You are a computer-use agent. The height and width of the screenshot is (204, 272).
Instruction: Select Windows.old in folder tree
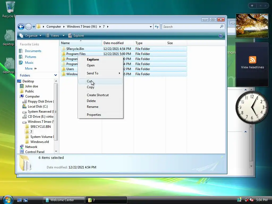point(40,142)
